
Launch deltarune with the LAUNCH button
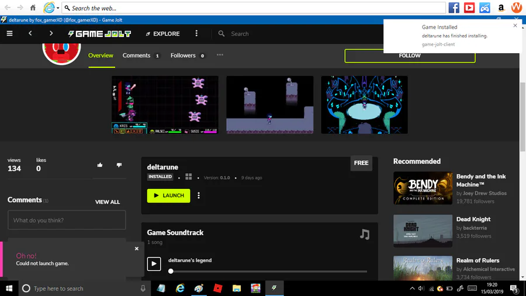[168, 195]
